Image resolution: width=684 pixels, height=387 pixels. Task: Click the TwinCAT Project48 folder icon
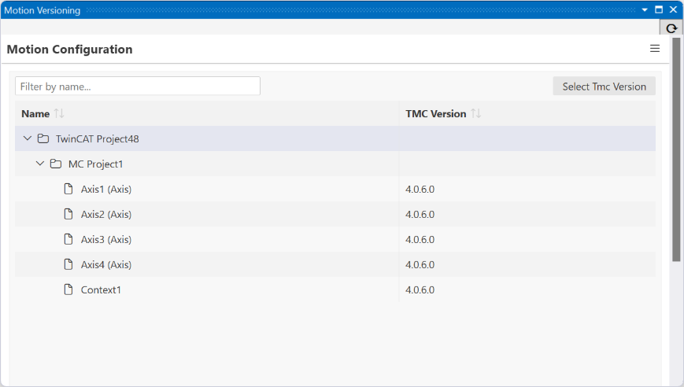pyautogui.click(x=43, y=138)
